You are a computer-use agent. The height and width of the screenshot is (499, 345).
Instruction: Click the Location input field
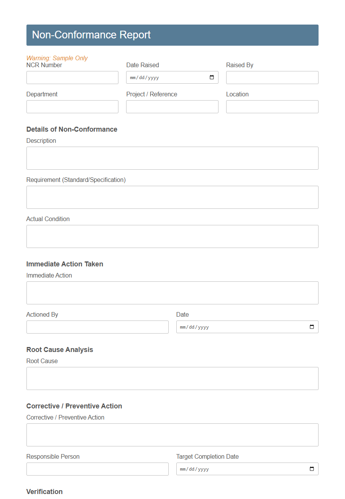(x=272, y=106)
